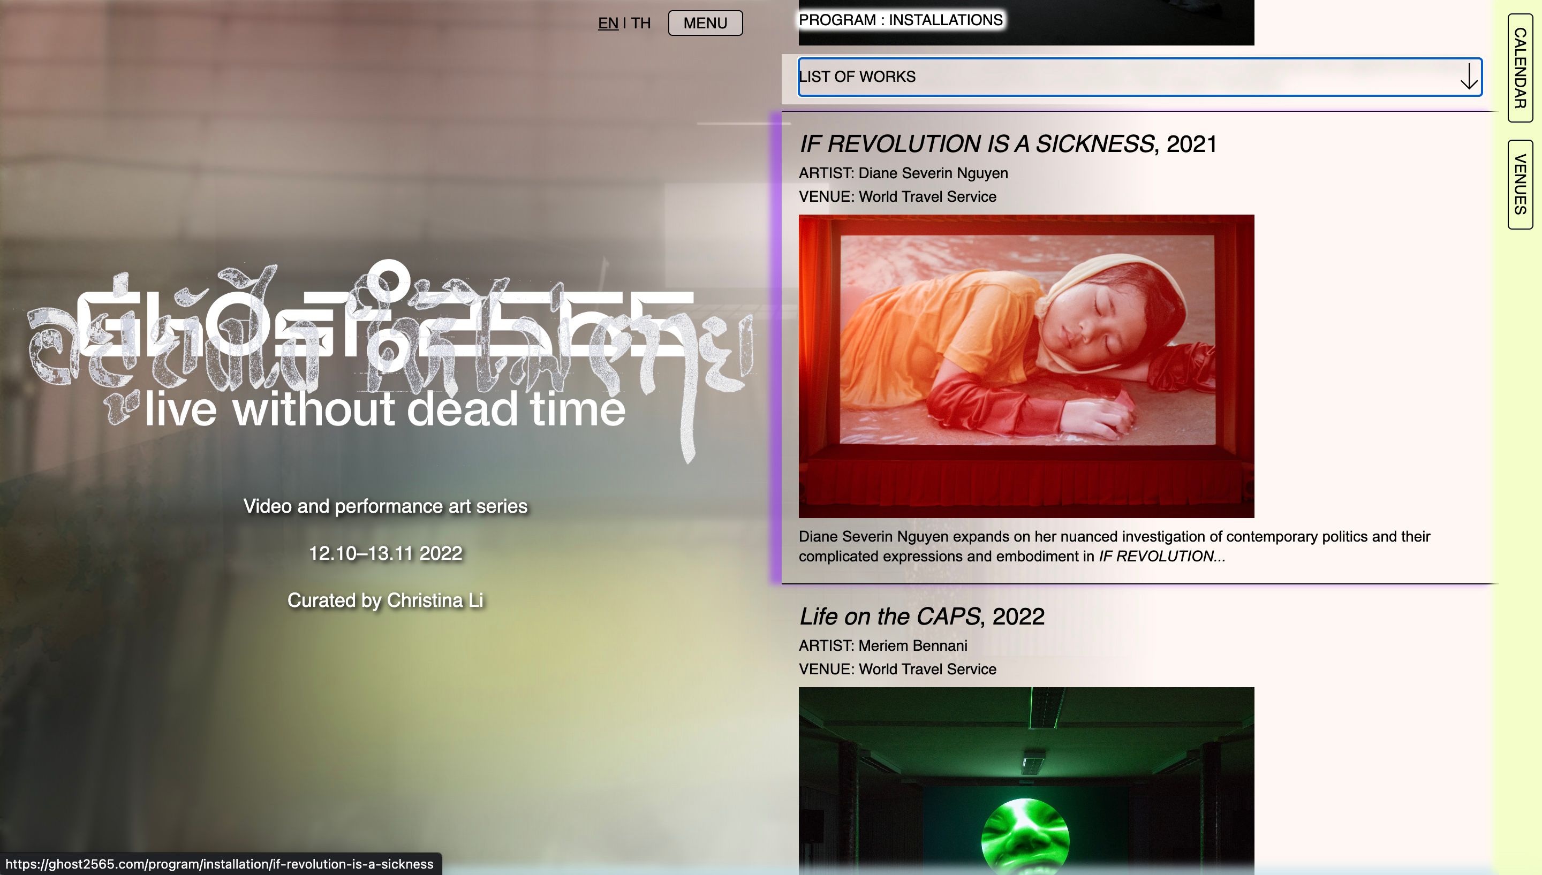Select EN language option

click(608, 23)
